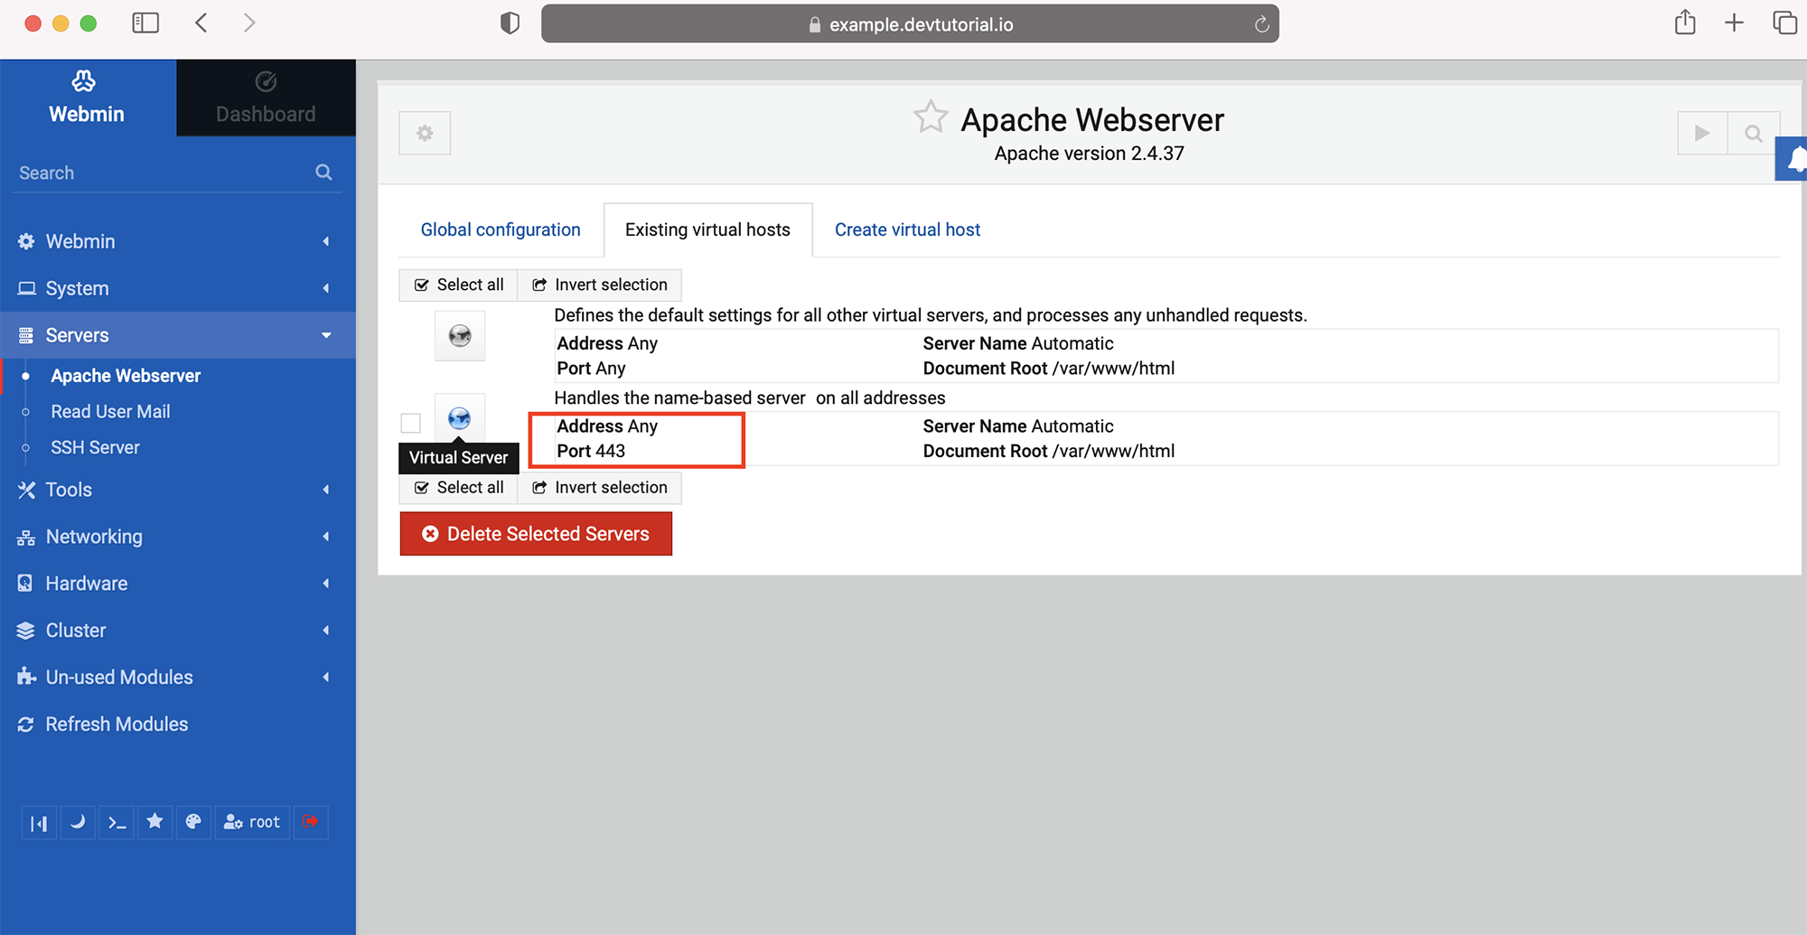Open favorites star in sidebar footer
Image resolution: width=1807 pixels, height=935 pixels.
coord(154,822)
